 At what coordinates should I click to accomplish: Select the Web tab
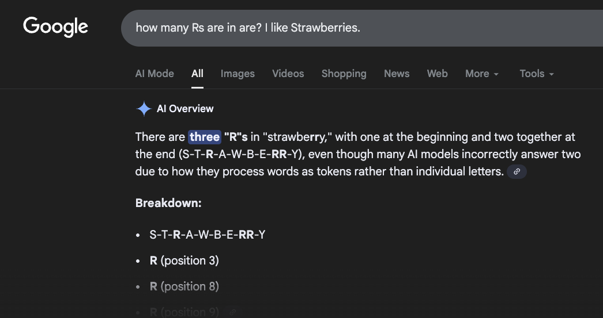point(437,74)
